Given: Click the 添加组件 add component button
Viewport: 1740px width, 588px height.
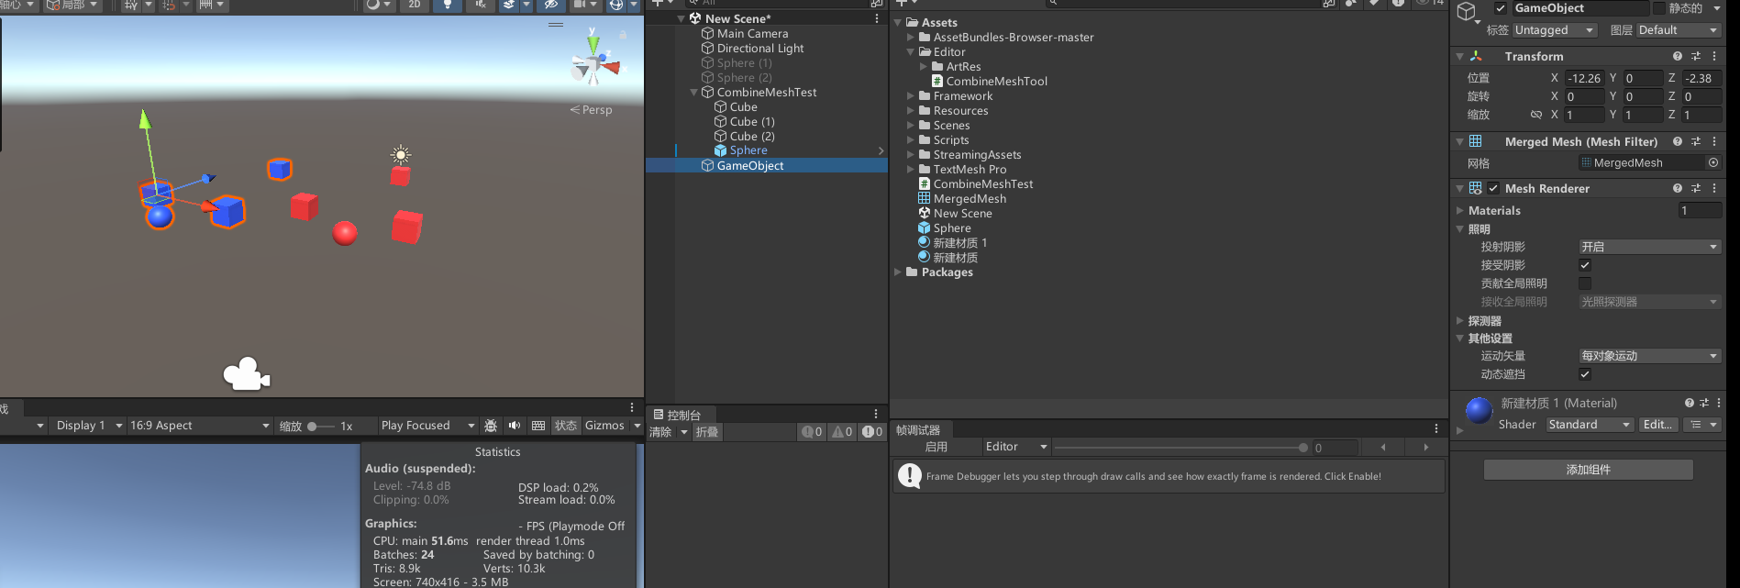Looking at the screenshot, I should (x=1588, y=470).
